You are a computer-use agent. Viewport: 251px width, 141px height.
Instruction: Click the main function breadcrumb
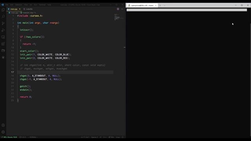pyautogui.click(x=28, y=13)
